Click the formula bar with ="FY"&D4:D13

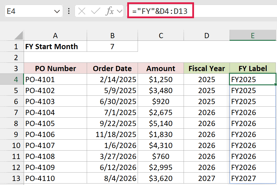point(202,11)
